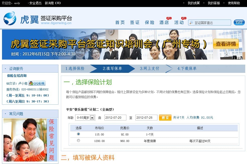Click the orange 搜索 button
This screenshot has width=247, height=164.
(x=165, y=118)
